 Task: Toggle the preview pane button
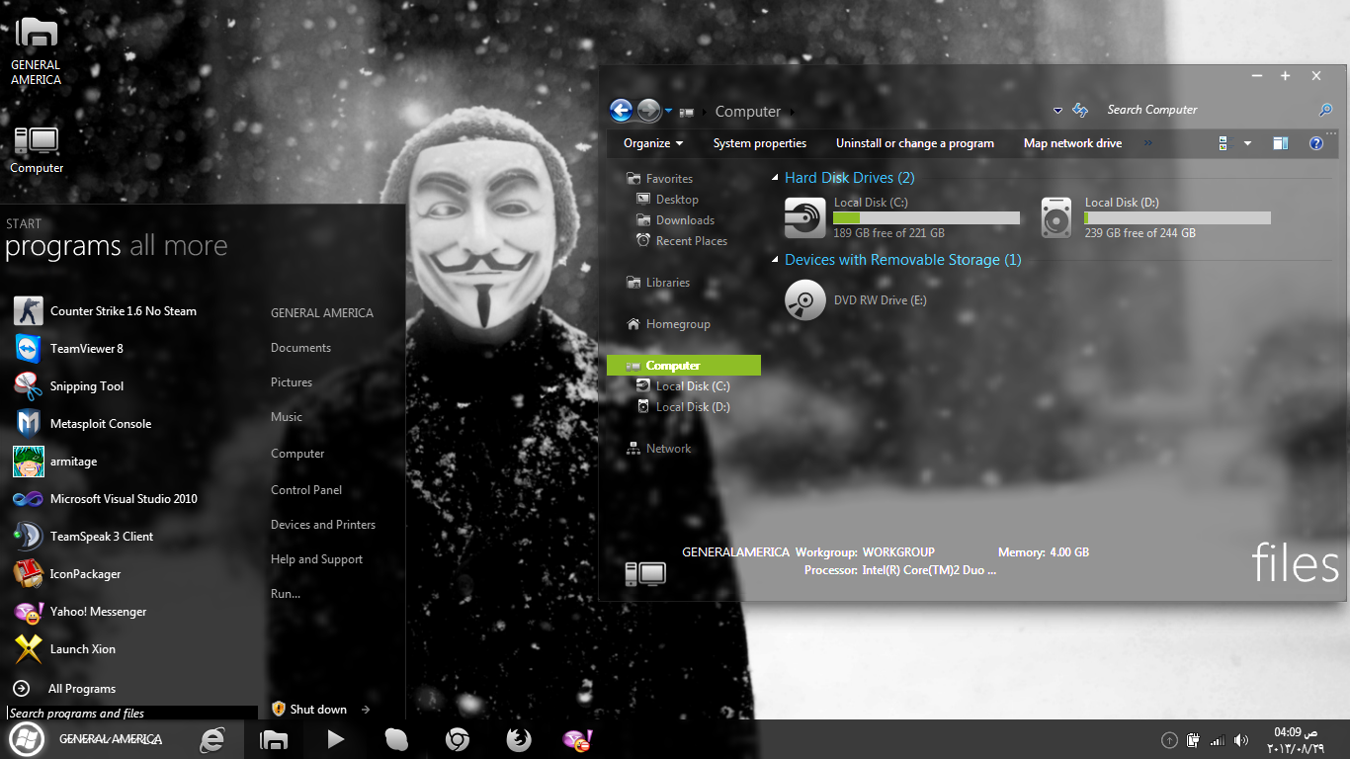[x=1280, y=143]
